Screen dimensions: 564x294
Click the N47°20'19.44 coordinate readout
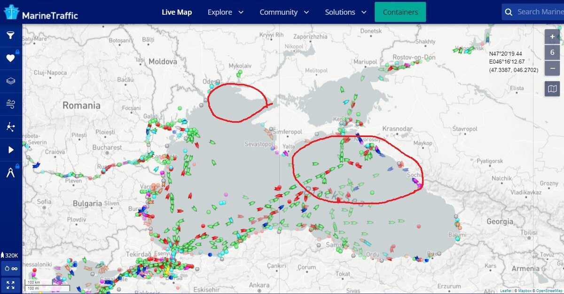[x=505, y=54]
